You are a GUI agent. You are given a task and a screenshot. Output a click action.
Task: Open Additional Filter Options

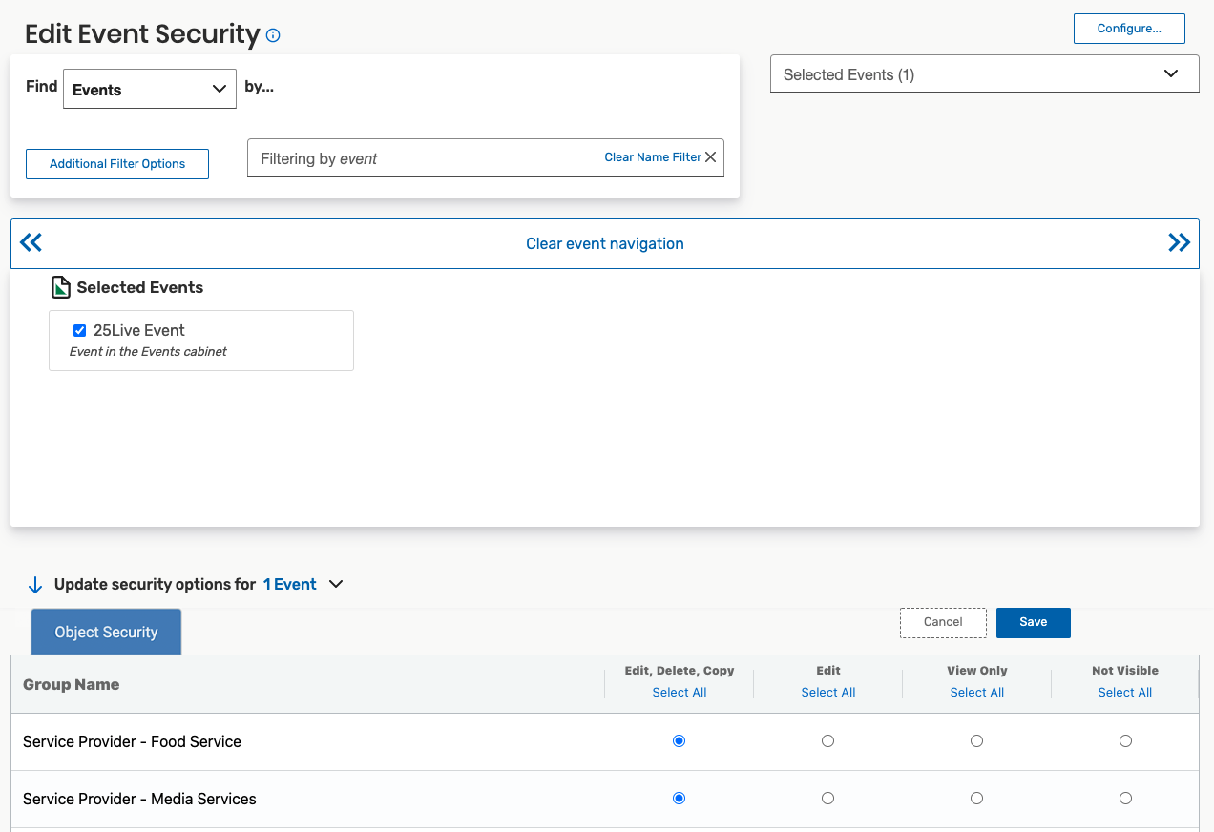coord(117,164)
